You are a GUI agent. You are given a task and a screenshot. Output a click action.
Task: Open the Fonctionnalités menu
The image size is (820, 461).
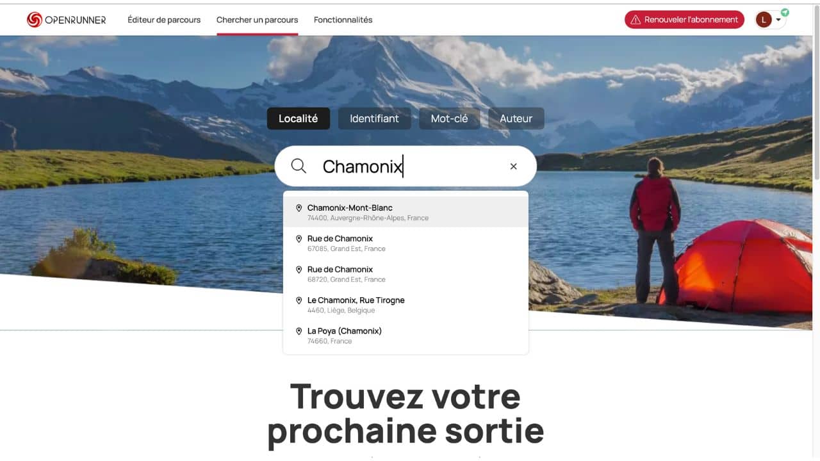(x=343, y=20)
